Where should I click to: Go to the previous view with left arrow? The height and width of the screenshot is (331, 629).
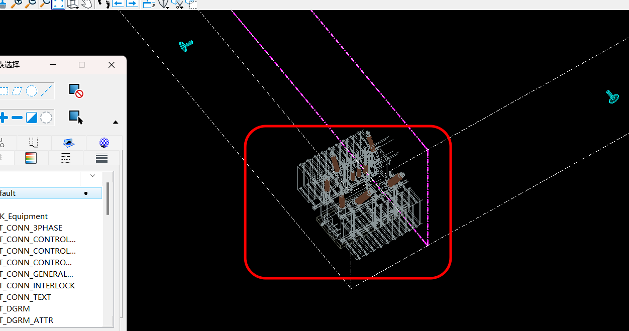(x=118, y=4)
